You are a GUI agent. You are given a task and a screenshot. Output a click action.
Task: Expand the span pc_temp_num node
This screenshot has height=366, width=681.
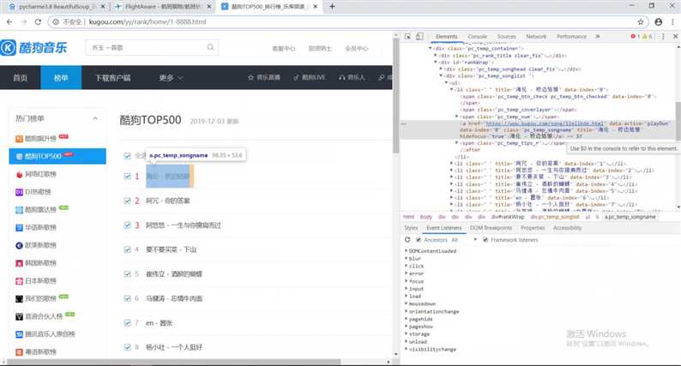pyautogui.click(x=456, y=117)
